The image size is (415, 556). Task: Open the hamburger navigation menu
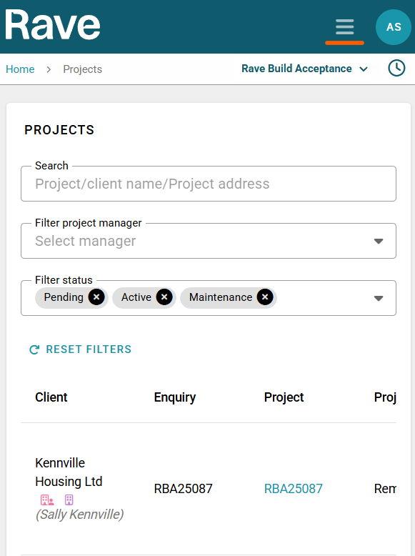pos(344,27)
